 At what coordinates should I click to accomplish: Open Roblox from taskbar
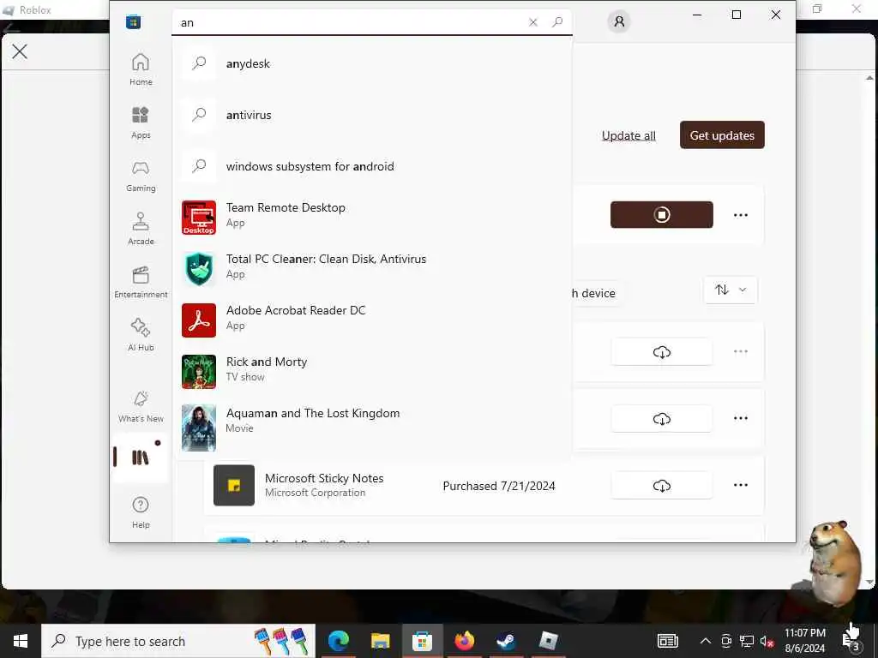point(548,641)
